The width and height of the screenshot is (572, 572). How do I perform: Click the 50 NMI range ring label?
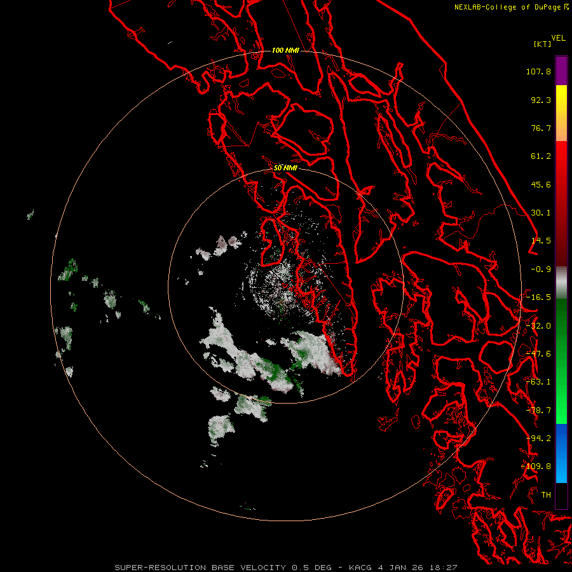[x=285, y=168]
